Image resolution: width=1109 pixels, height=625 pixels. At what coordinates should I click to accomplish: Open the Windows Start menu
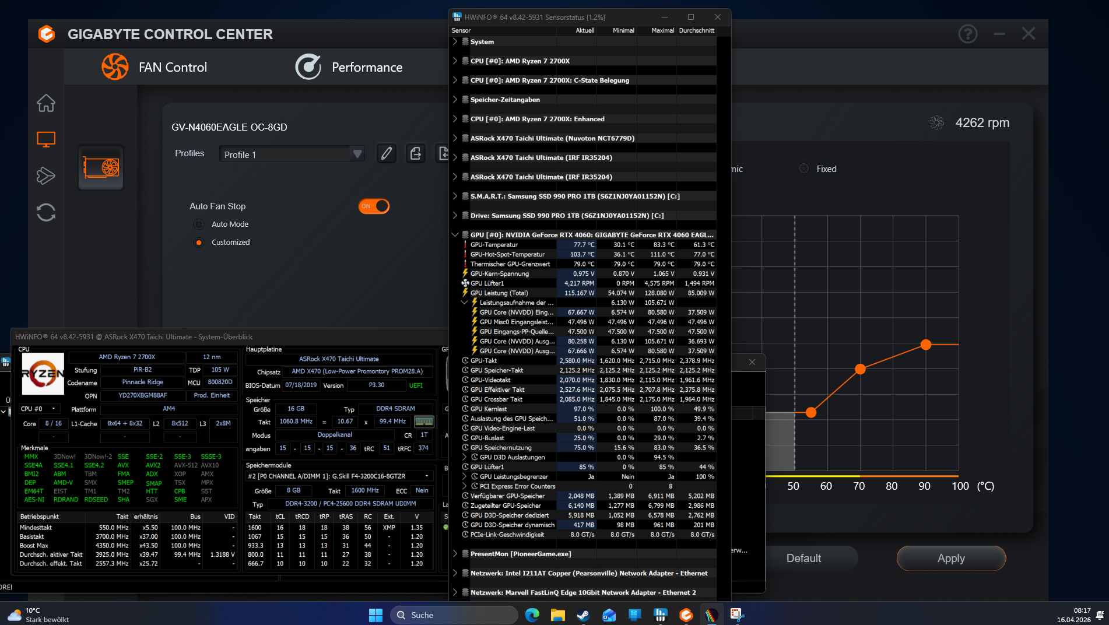375,615
